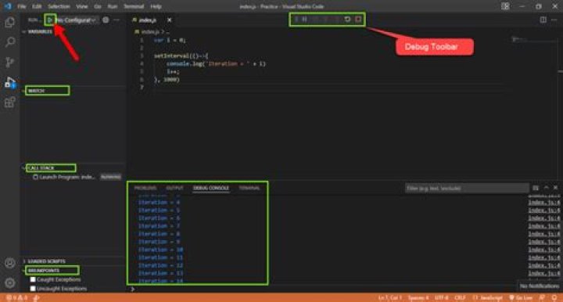Screen dimensions: 563x302
Task: Open the editor more actions menu
Action: [554, 20]
